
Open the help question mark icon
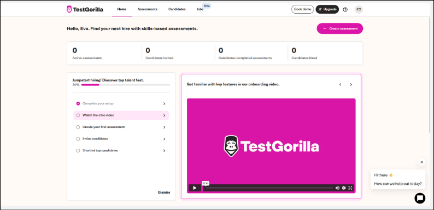tap(345, 9)
